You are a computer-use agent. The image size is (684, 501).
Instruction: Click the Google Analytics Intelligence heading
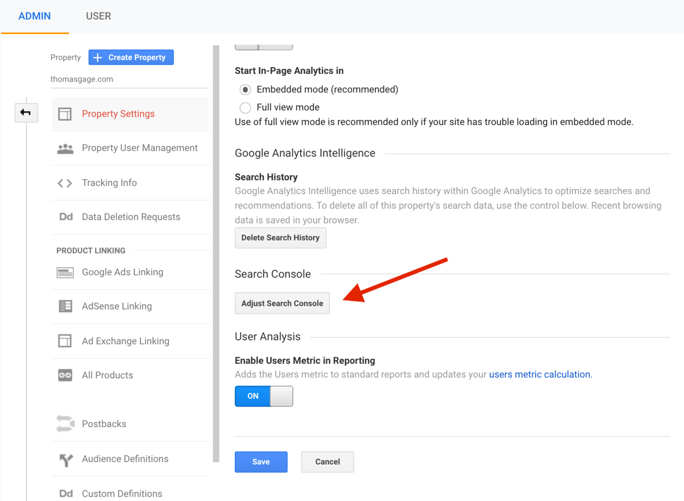tap(305, 153)
